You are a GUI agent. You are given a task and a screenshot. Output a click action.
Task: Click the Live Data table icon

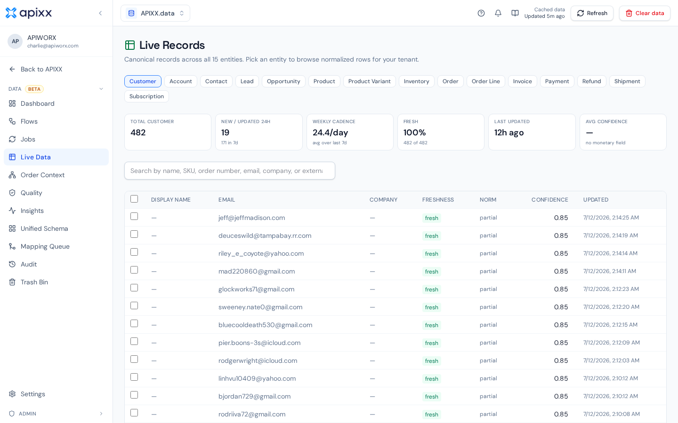[12, 157]
